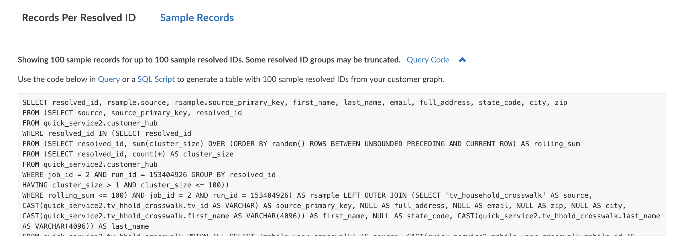The height and width of the screenshot is (243, 688).
Task: Click the 'Showing 100 sample records' heading text
Action: pos(209,60)
